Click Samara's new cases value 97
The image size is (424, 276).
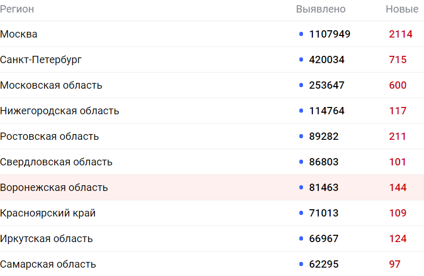(395, 264)
